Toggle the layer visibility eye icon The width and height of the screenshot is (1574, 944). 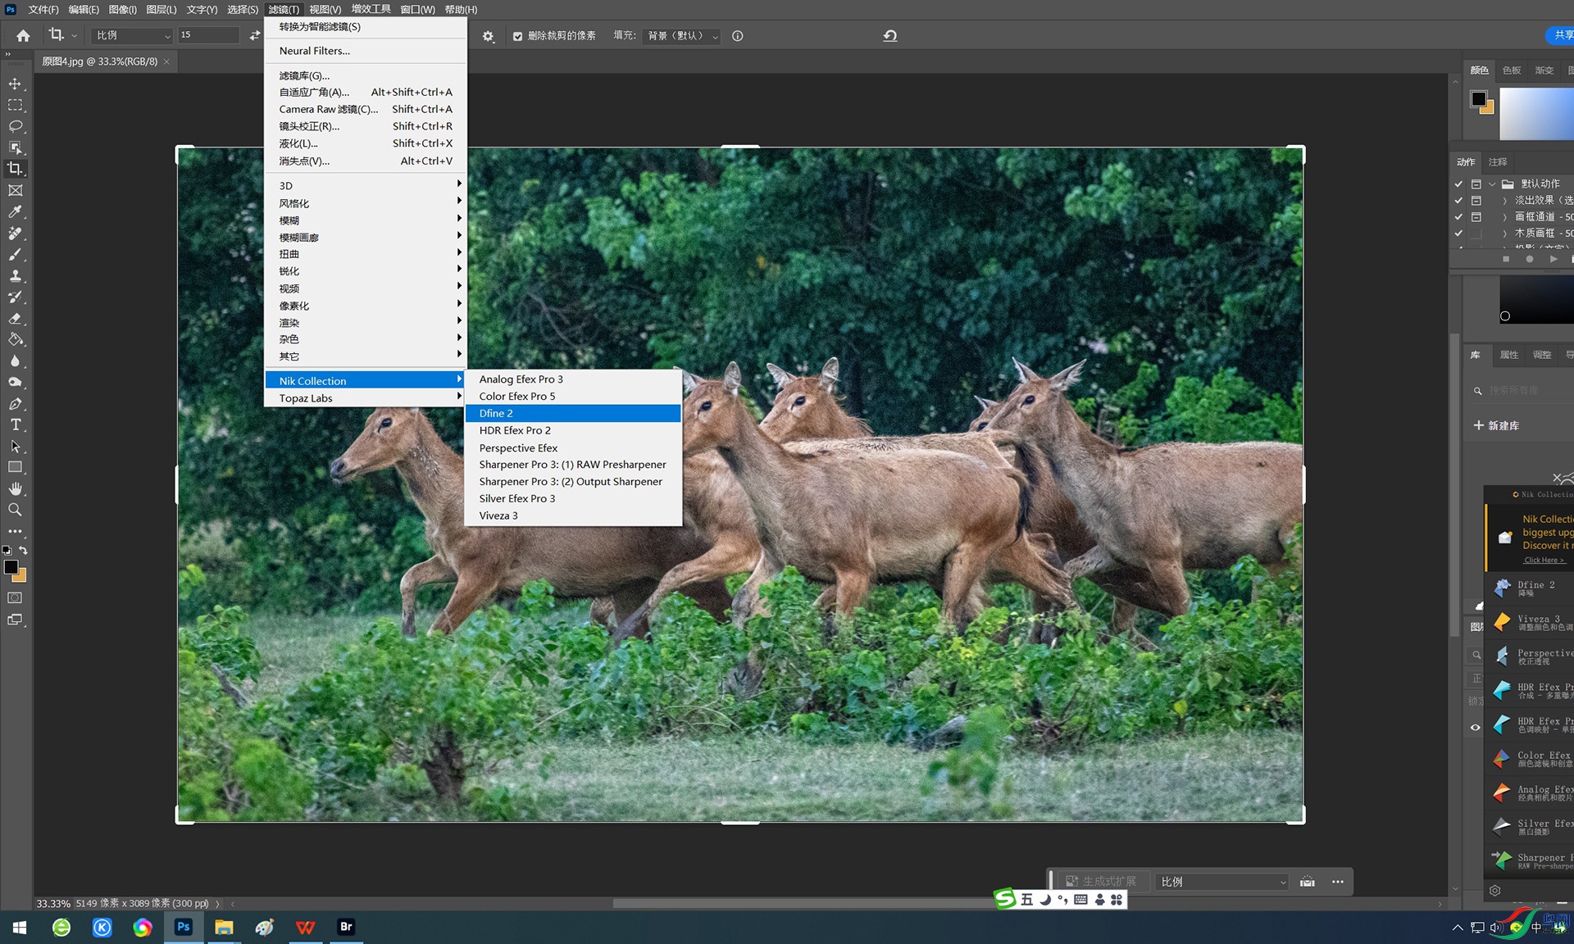point(1475,727)
